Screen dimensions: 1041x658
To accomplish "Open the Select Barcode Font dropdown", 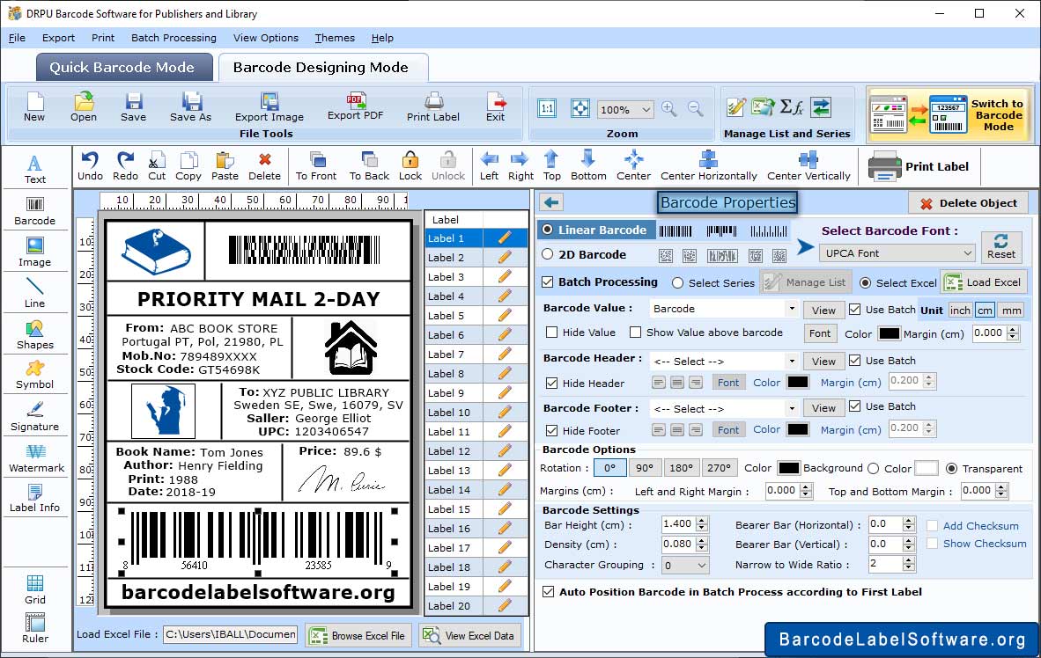I will [897, 253].
